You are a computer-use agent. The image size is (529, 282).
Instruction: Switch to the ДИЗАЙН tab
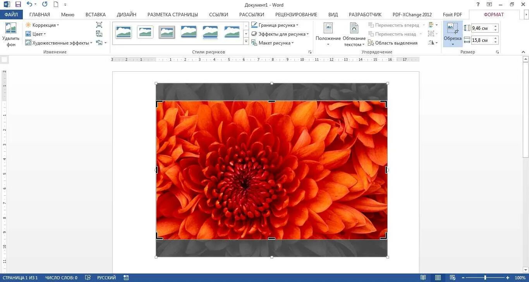tap(127, 15)
